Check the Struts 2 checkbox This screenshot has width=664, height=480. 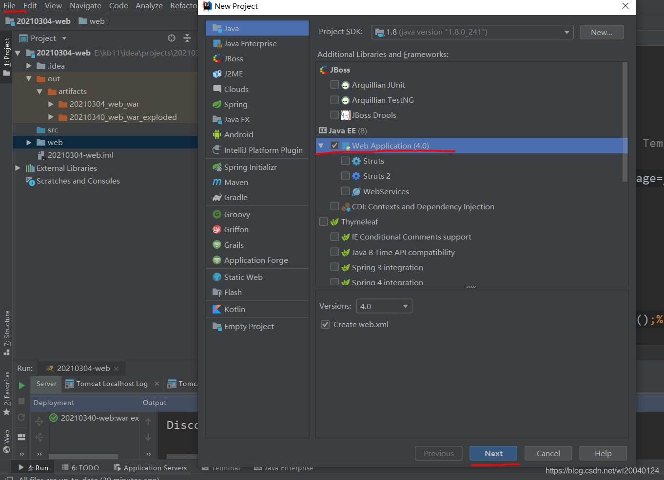345,176
